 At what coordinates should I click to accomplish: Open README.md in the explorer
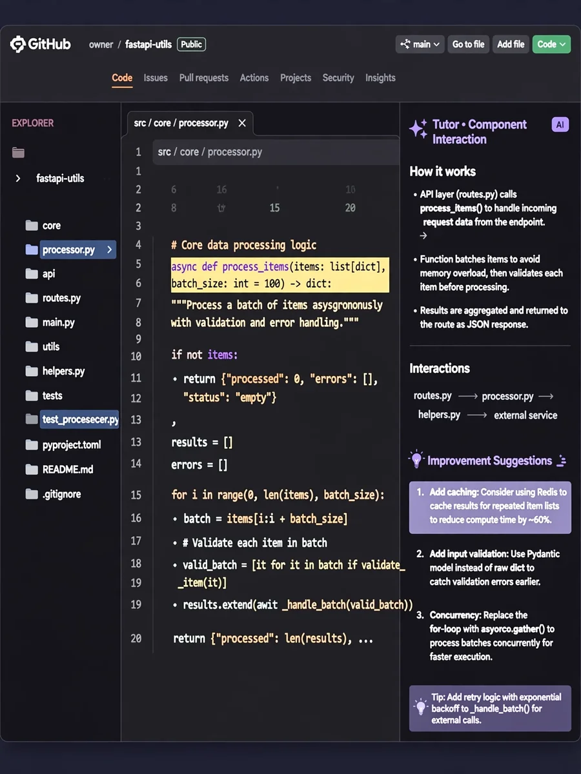(68, 470)
